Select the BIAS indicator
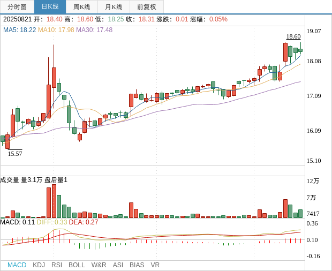The width and height of the screenshot is (332, 271). (137, 265)
